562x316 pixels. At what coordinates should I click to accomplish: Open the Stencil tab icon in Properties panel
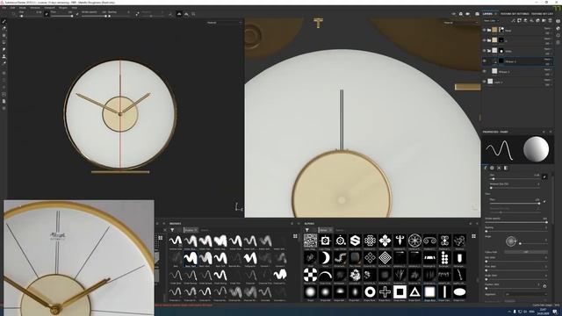[499, 168]
